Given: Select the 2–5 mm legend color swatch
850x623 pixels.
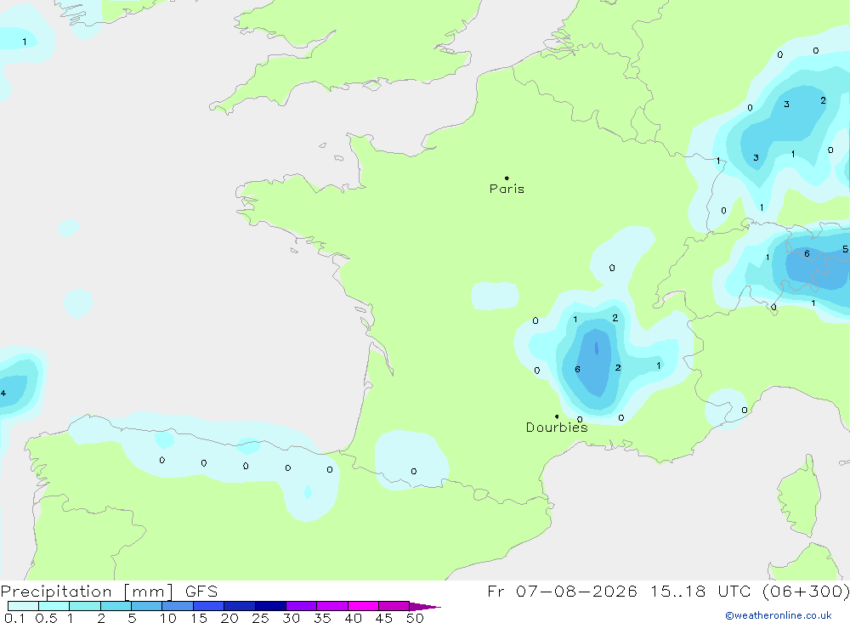Looking at the screenshot, I should pos(116,606).
